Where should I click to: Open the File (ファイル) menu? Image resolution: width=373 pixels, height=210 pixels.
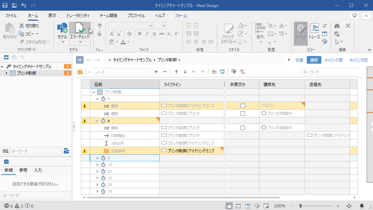pos(11,16)
